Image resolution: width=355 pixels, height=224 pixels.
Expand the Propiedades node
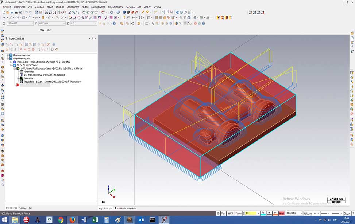pos(11,62)
